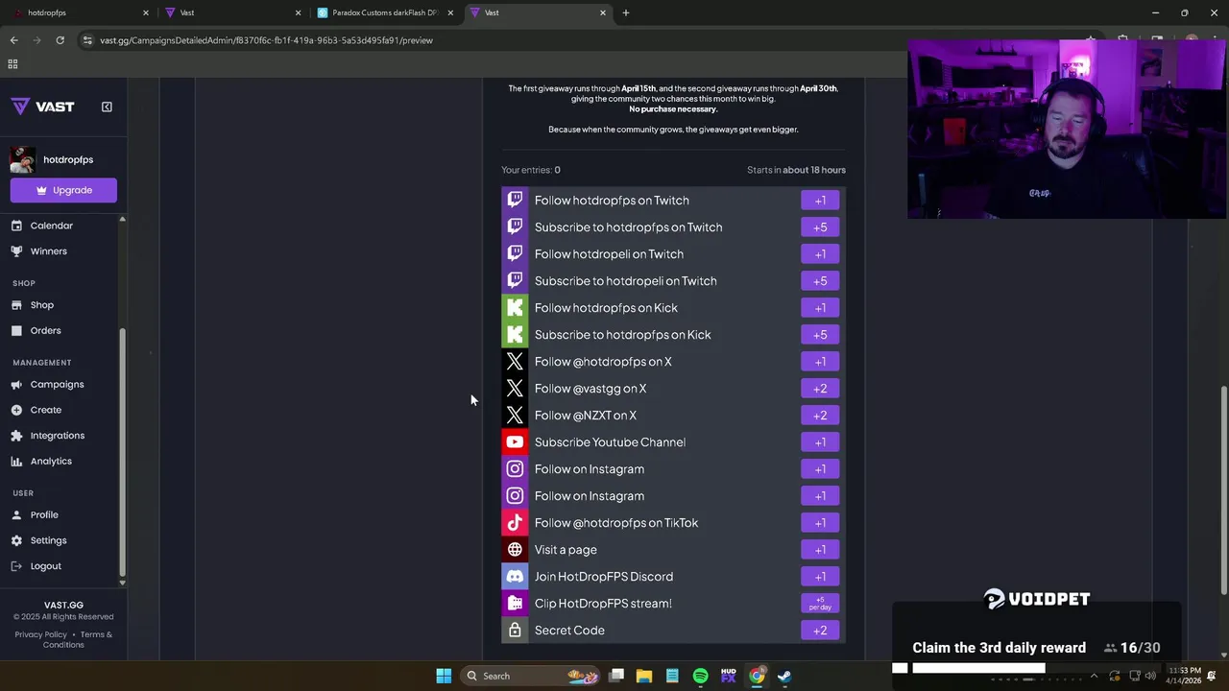Screen dimensions: 1229x691
Task: Open the Privacy Policy link
Action: click(40, 634)
